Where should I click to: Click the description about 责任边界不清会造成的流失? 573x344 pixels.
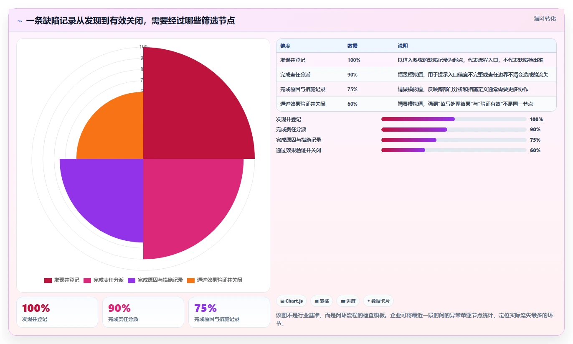(x=473, y=75)
